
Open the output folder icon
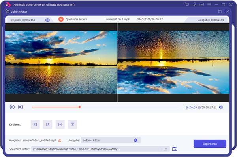pyautogui.click(x=175, y=149)
